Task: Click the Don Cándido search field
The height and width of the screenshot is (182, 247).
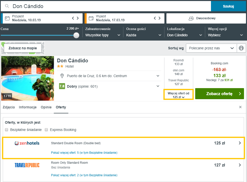Action: coord(106,6)
